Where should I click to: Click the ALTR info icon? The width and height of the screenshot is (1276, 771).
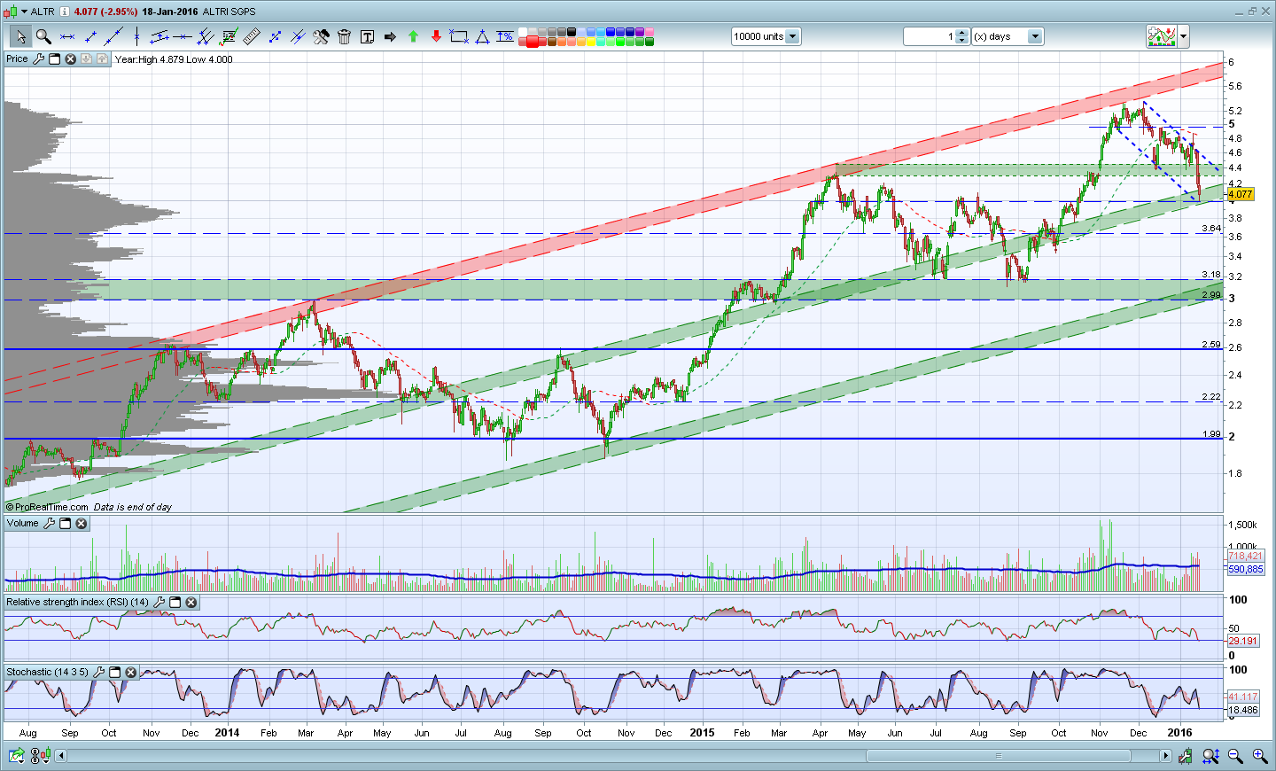(x=65, y=12)
